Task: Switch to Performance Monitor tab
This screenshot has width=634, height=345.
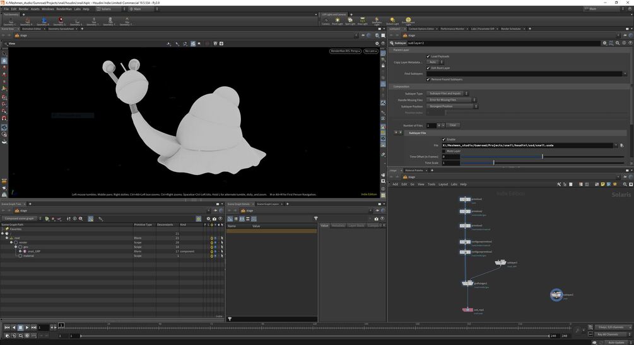Action: pyautogui.click(x=452, y=29)
